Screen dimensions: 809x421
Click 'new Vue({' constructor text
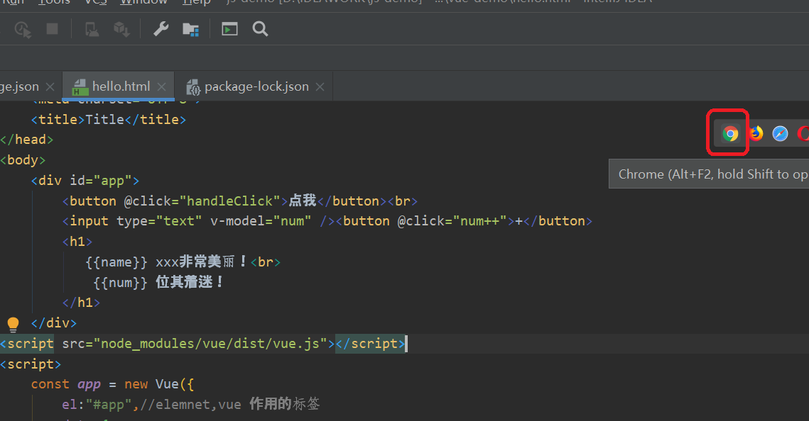159,384
